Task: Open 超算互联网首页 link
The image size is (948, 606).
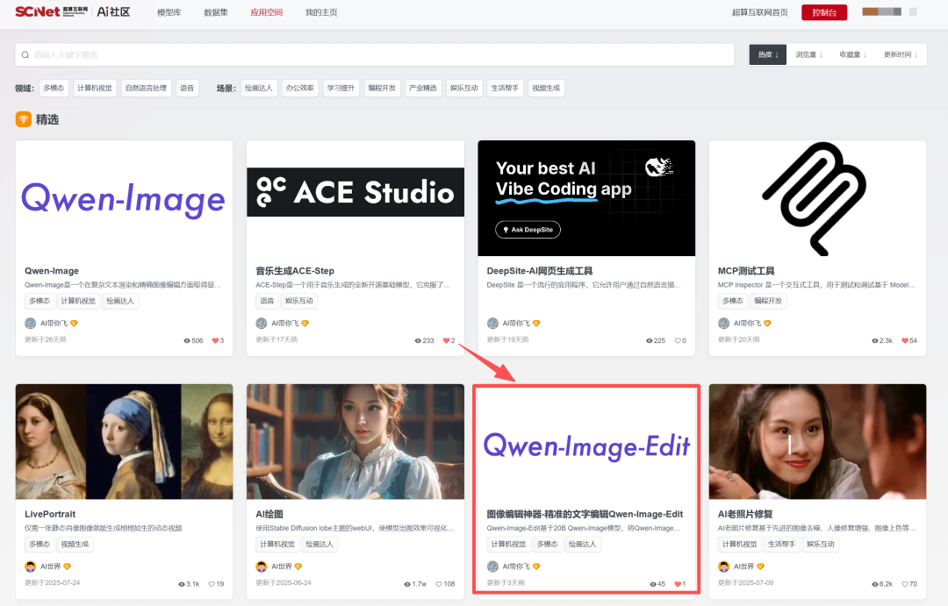Action: pyautogui.click(x=760, y=12)
